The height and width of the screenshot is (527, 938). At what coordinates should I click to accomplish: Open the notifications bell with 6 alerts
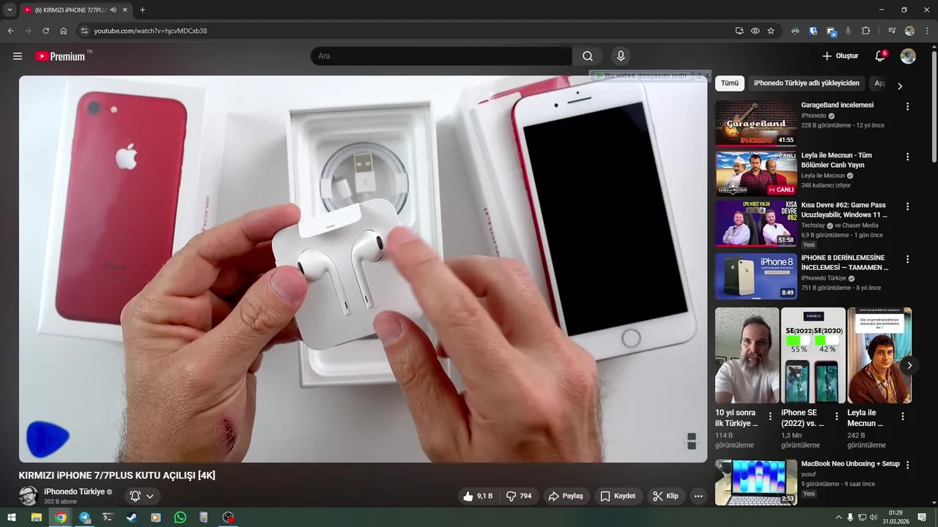[880, 56]
